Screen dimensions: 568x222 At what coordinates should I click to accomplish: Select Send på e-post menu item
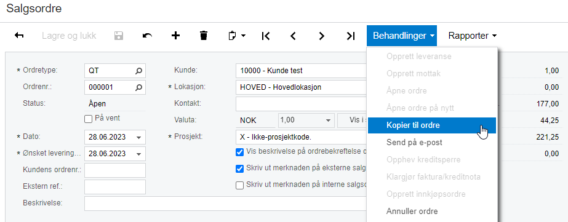click(x=432, y=142)
